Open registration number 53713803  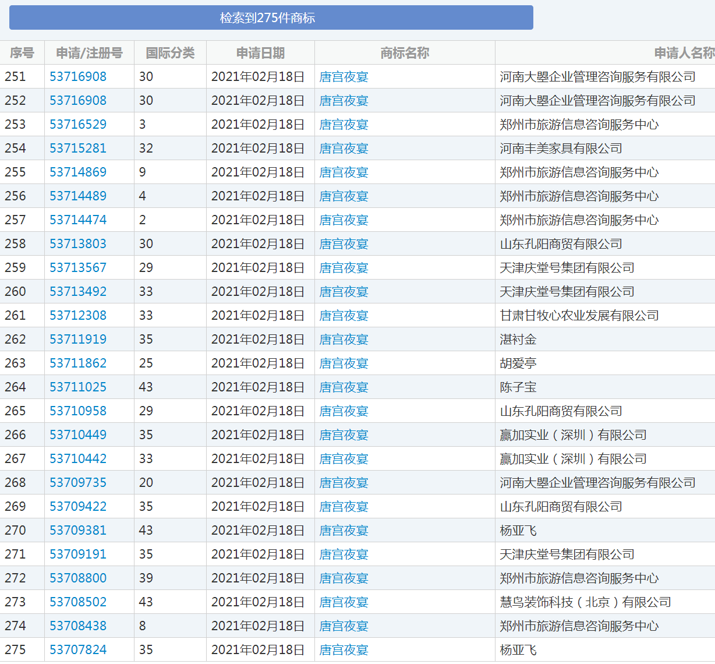[78, 243]
